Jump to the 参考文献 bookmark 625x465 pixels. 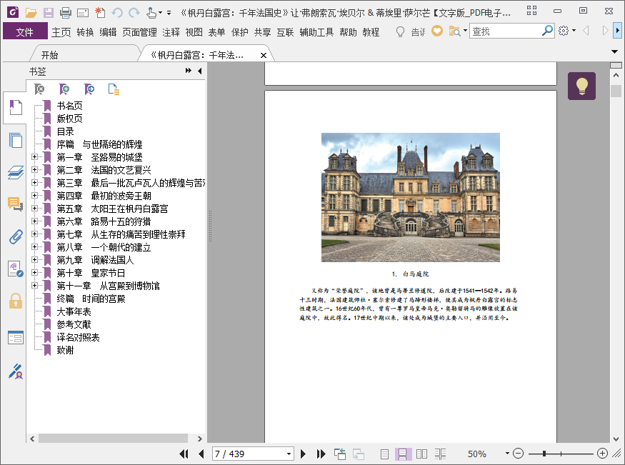pyautogui.click(x=74, y=324)
